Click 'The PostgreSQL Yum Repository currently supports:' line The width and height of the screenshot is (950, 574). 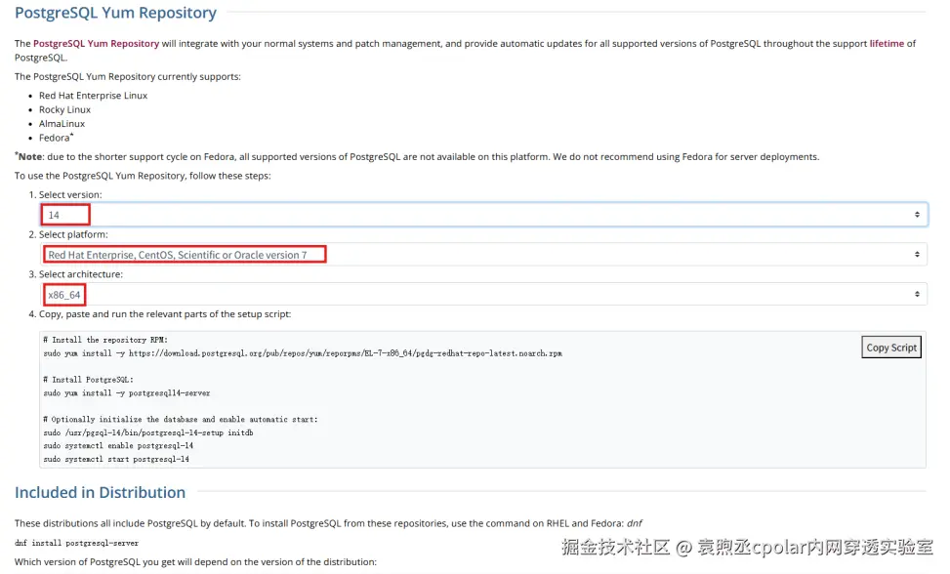point(128,77)
